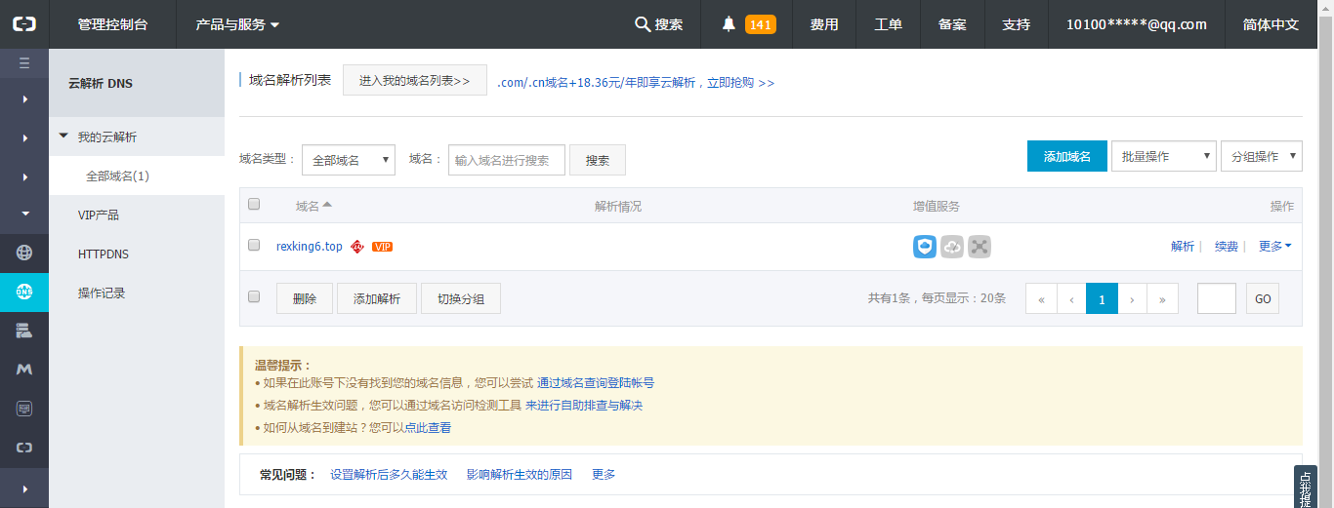The width and height of the screenshot is (1334, 508).
Task: Click the 删除 button
Action: (x=305, y=299)
